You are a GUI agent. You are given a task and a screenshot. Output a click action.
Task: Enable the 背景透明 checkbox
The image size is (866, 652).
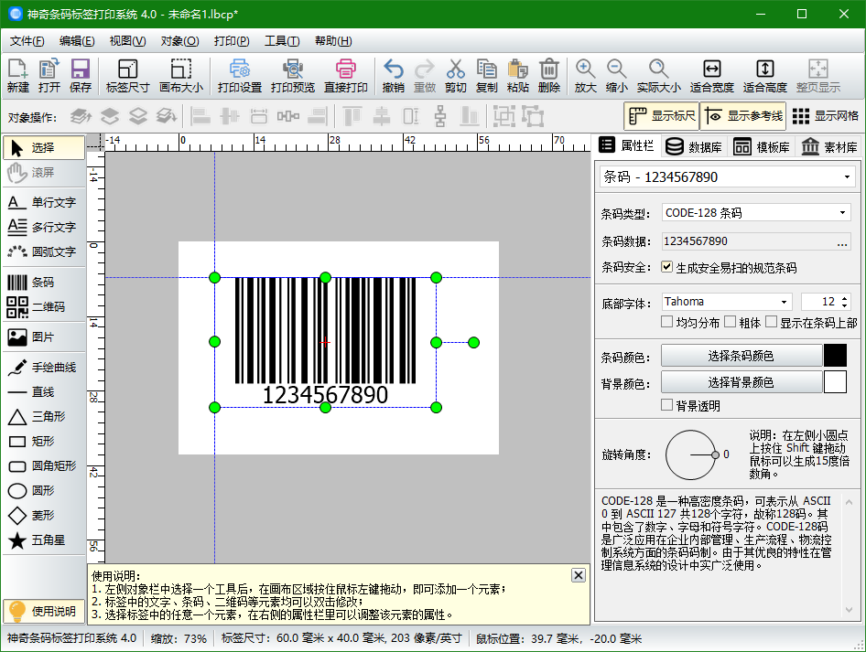pyautogui.click(x=667, y=405)
